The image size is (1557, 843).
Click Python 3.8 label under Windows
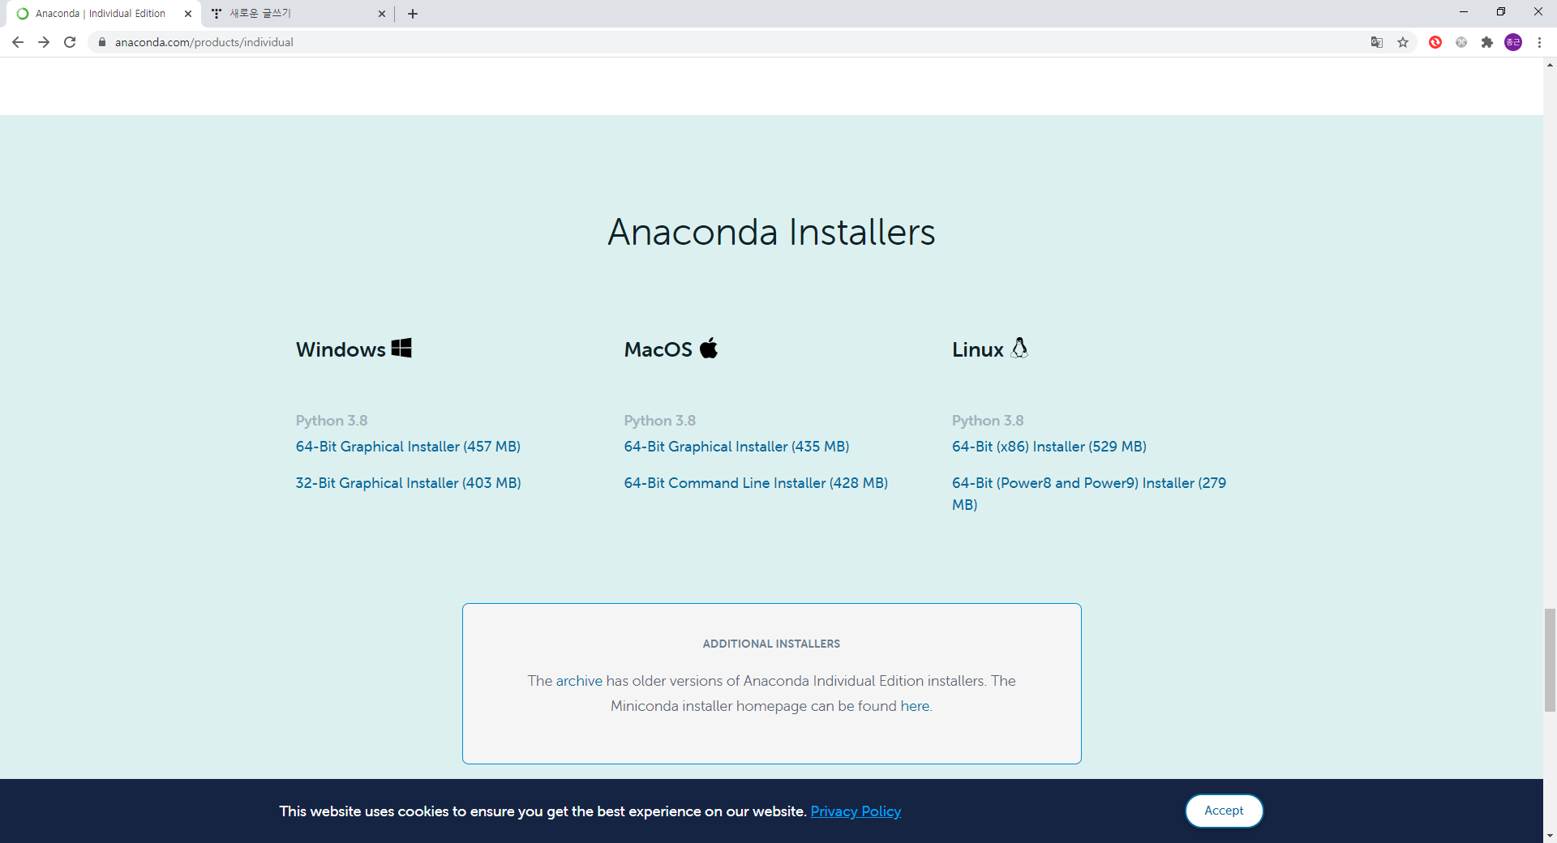332,421
